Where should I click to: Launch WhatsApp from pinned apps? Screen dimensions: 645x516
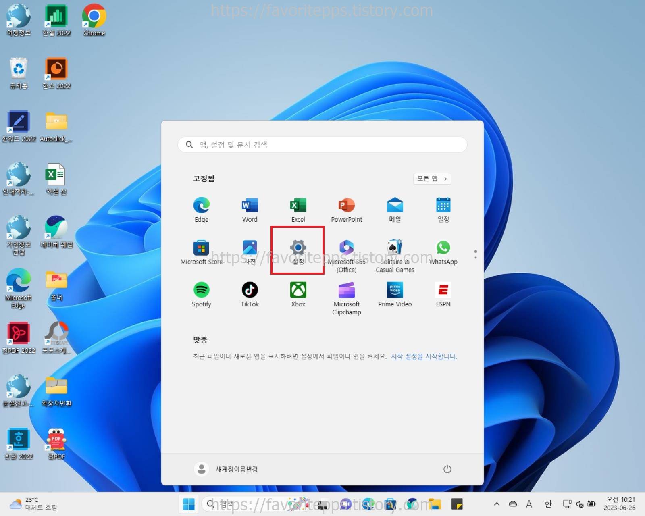pos(443,252)
